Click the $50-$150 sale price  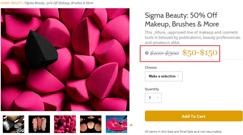200,53
